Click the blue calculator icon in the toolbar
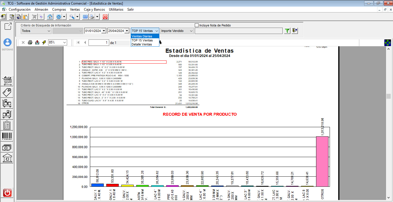This screenshot has width=393, height=202. click(85, 17)
